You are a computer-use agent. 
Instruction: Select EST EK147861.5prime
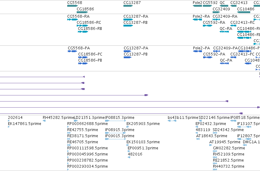coord(24,124)
